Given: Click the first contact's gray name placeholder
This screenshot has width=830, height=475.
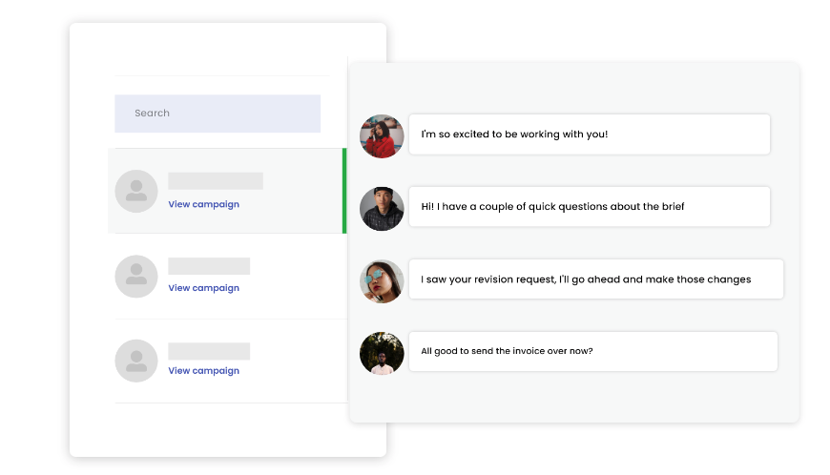Looking at the screenshot, I should coord(216,181).
